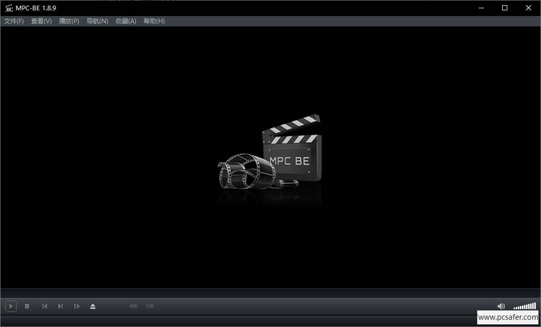Set volume using the volume slider
Image resolution: width=541 pixels, height=327 pixels.
[524, 306]
